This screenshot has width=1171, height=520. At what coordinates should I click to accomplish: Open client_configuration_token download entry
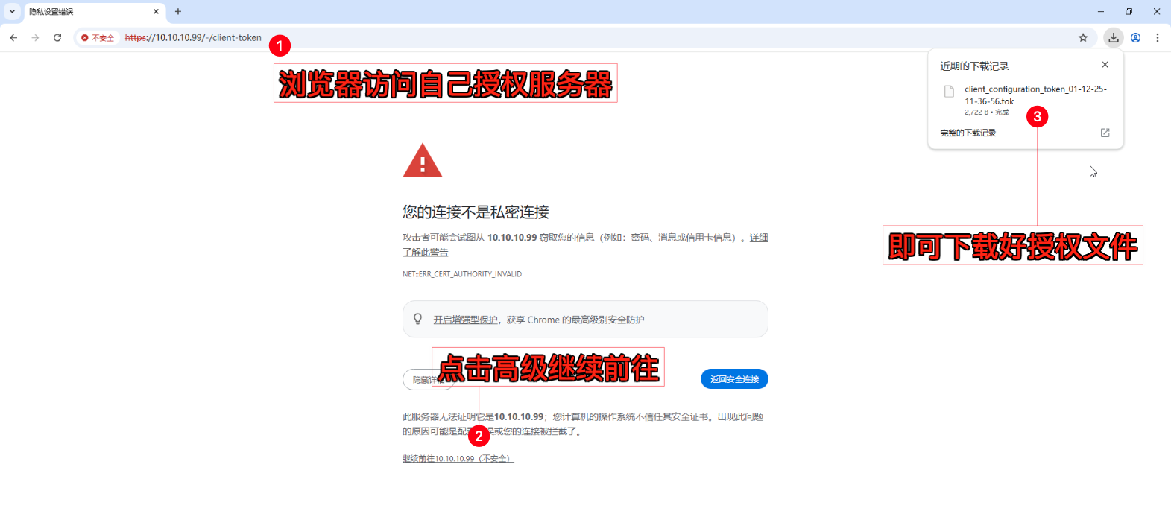pos(1034,95)
